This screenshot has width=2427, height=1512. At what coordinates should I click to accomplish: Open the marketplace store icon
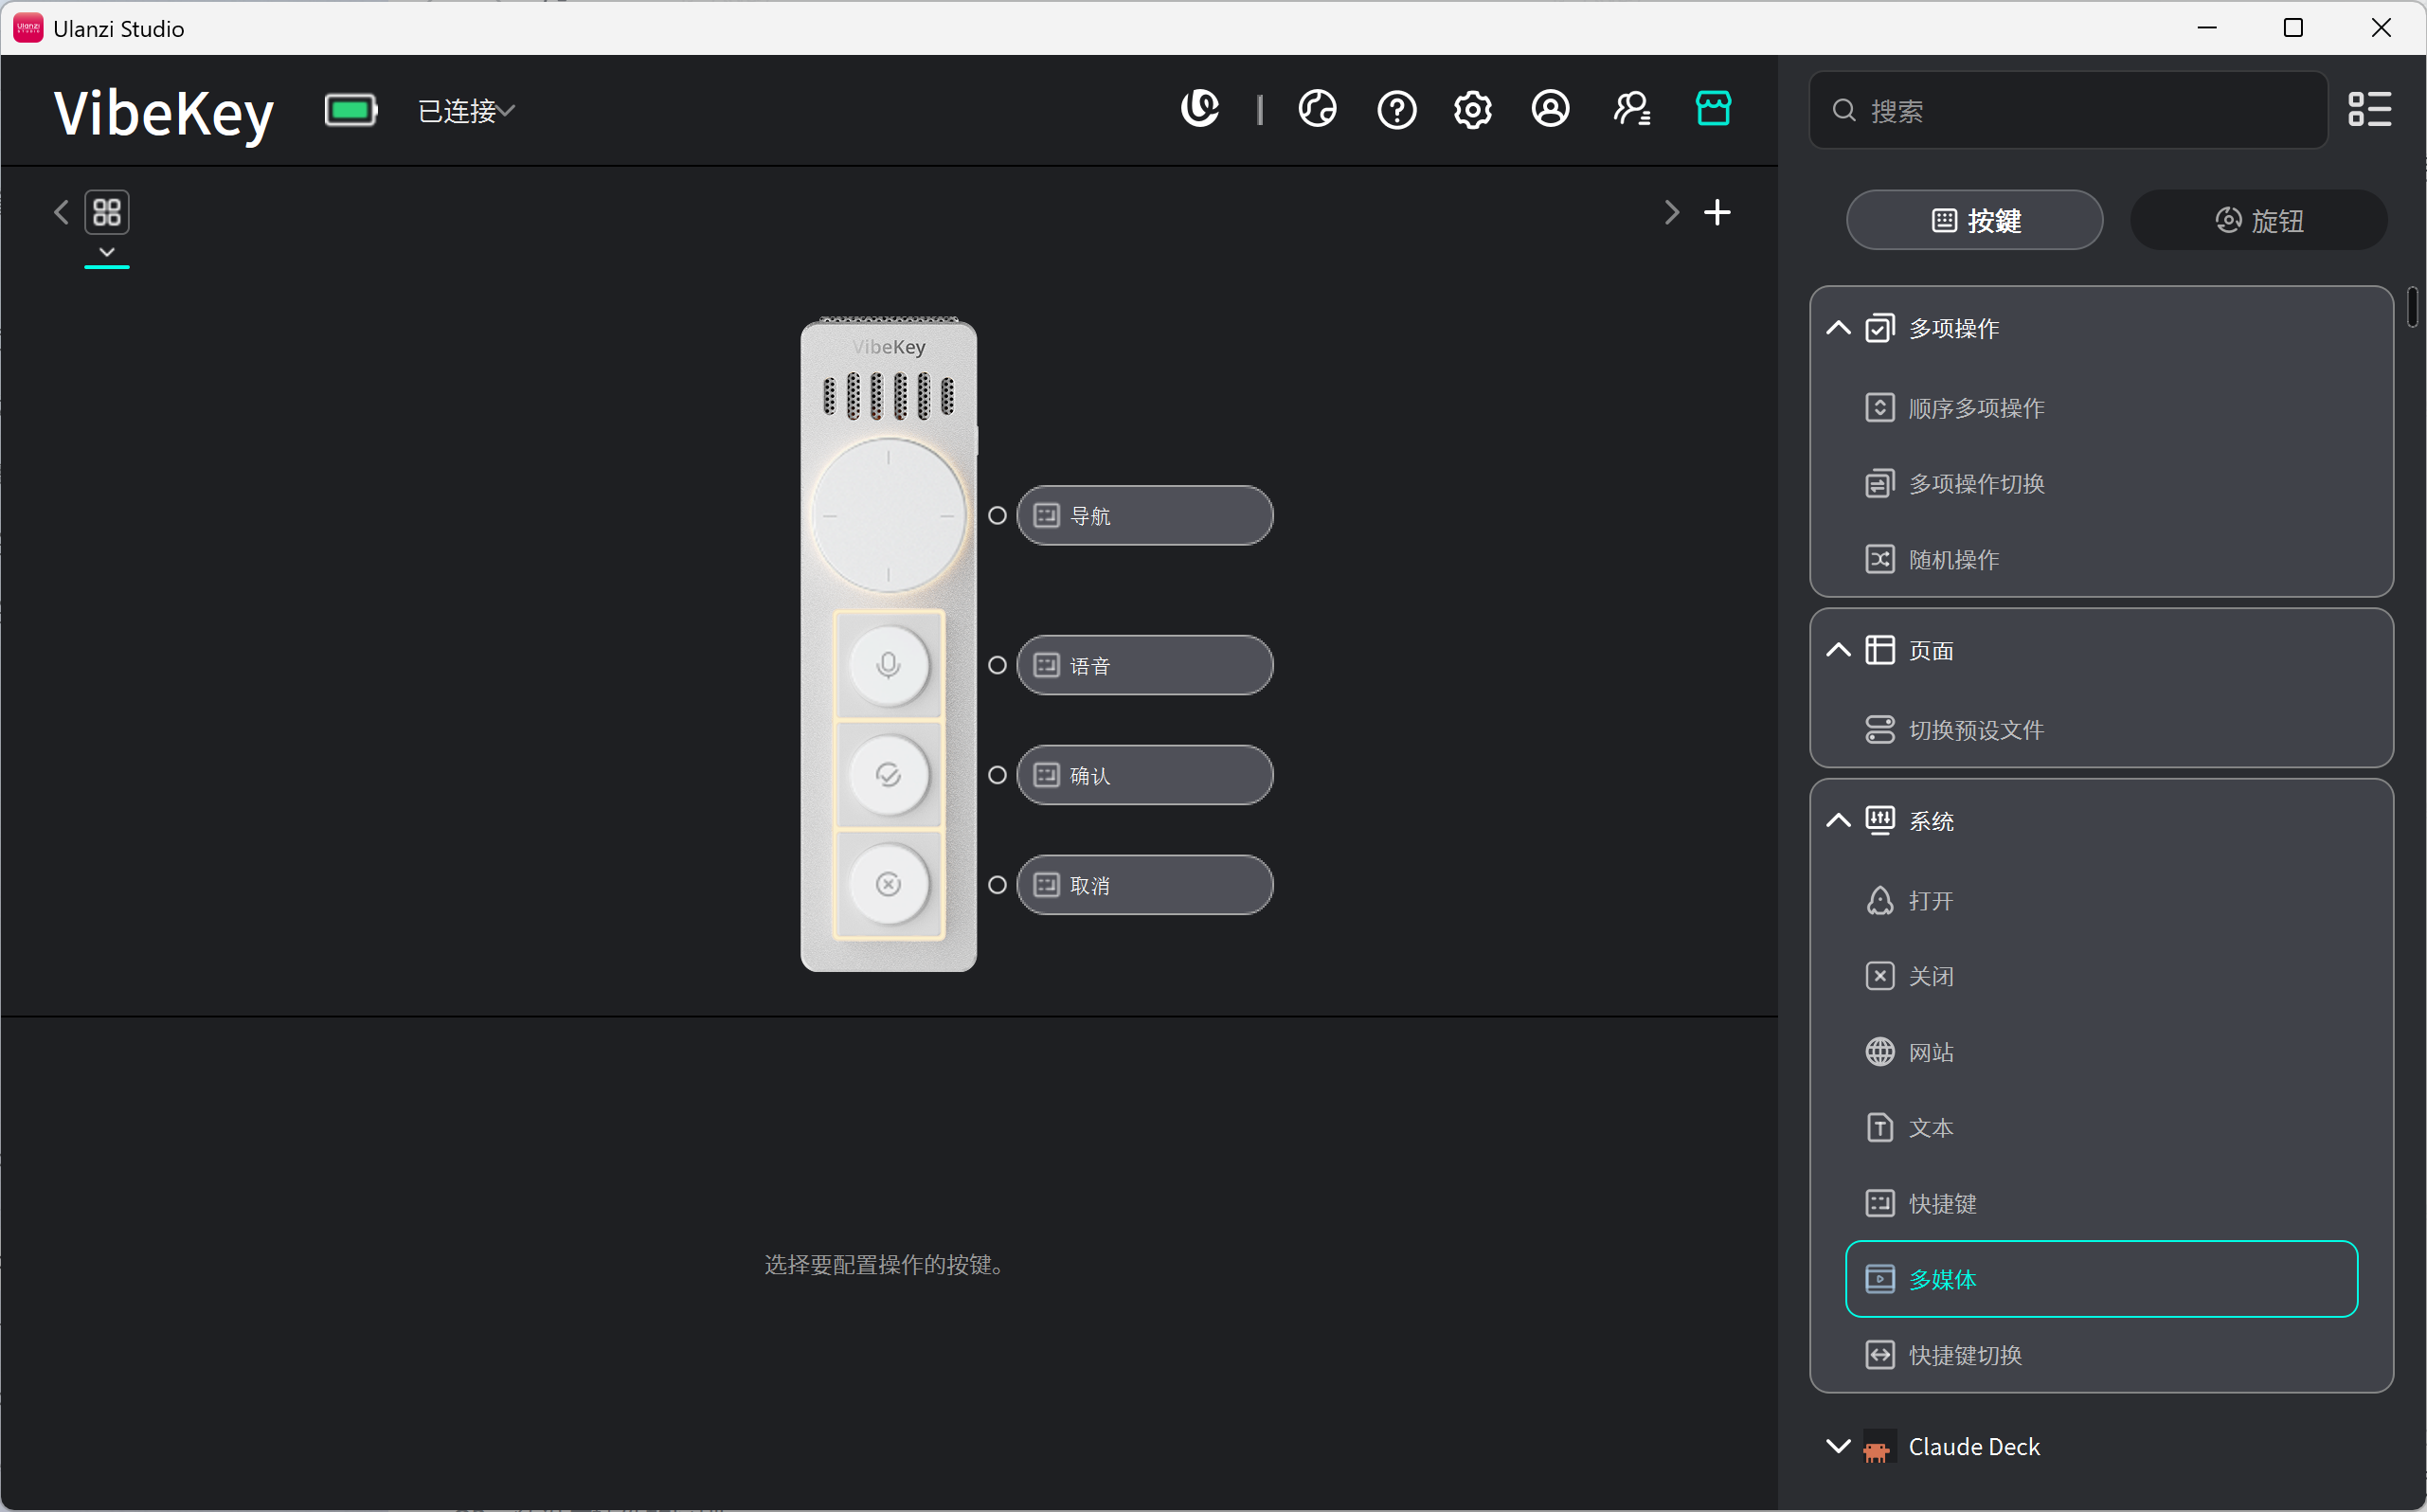tap(1713, 109)
